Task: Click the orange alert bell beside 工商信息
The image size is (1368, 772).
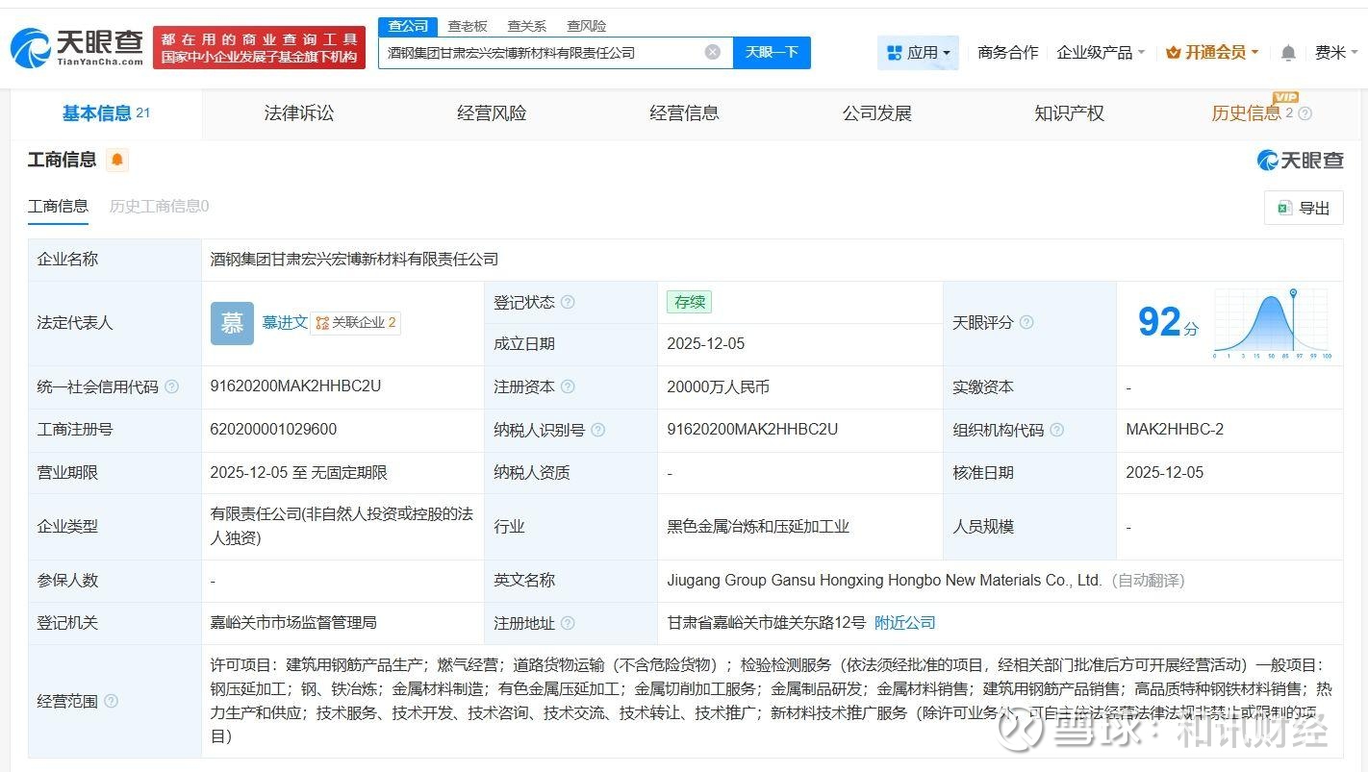Action: click(x=117, y=160)
